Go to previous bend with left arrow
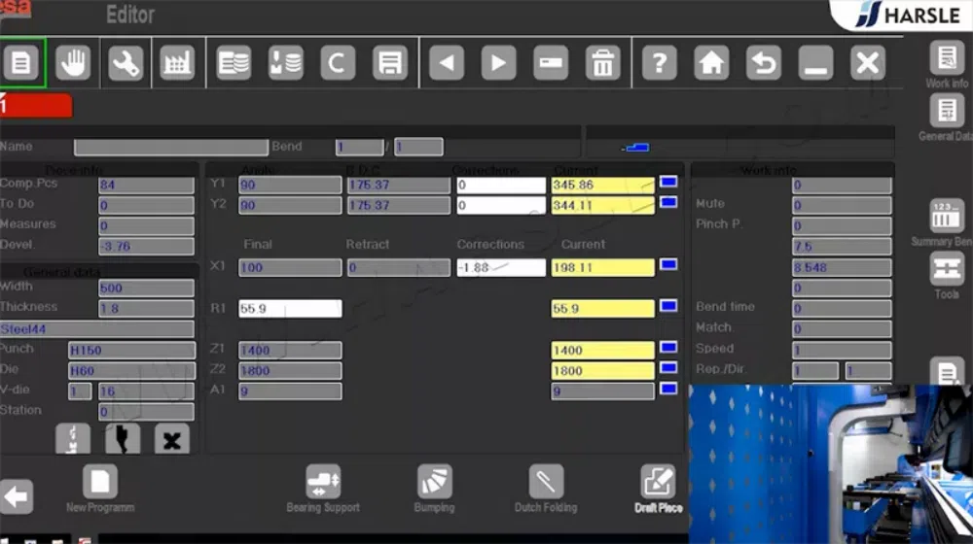This screenshot has height=544, width=973. [447, 62]
